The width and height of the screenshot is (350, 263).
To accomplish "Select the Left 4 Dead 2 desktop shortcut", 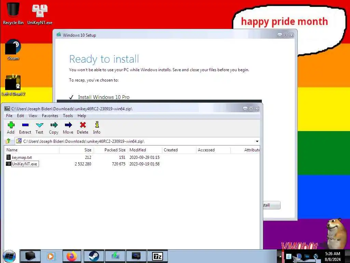I will click(13, 85).
